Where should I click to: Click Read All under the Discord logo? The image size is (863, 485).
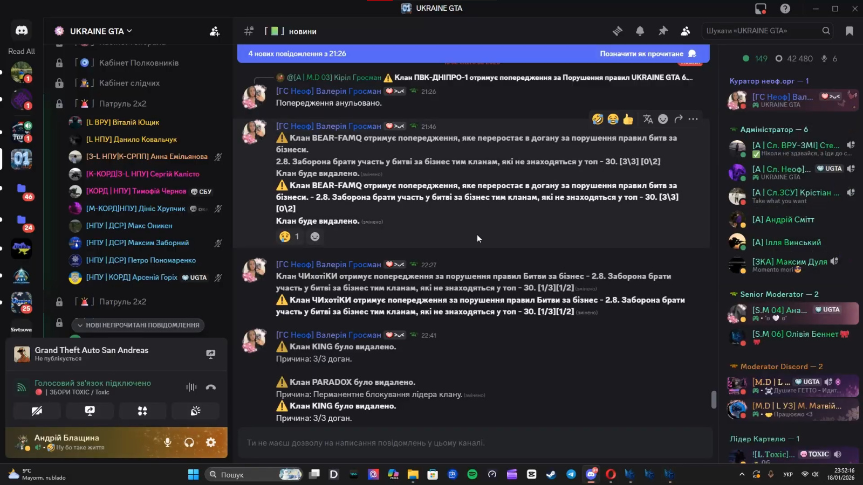pyautogui.click(x=22, y=51)
